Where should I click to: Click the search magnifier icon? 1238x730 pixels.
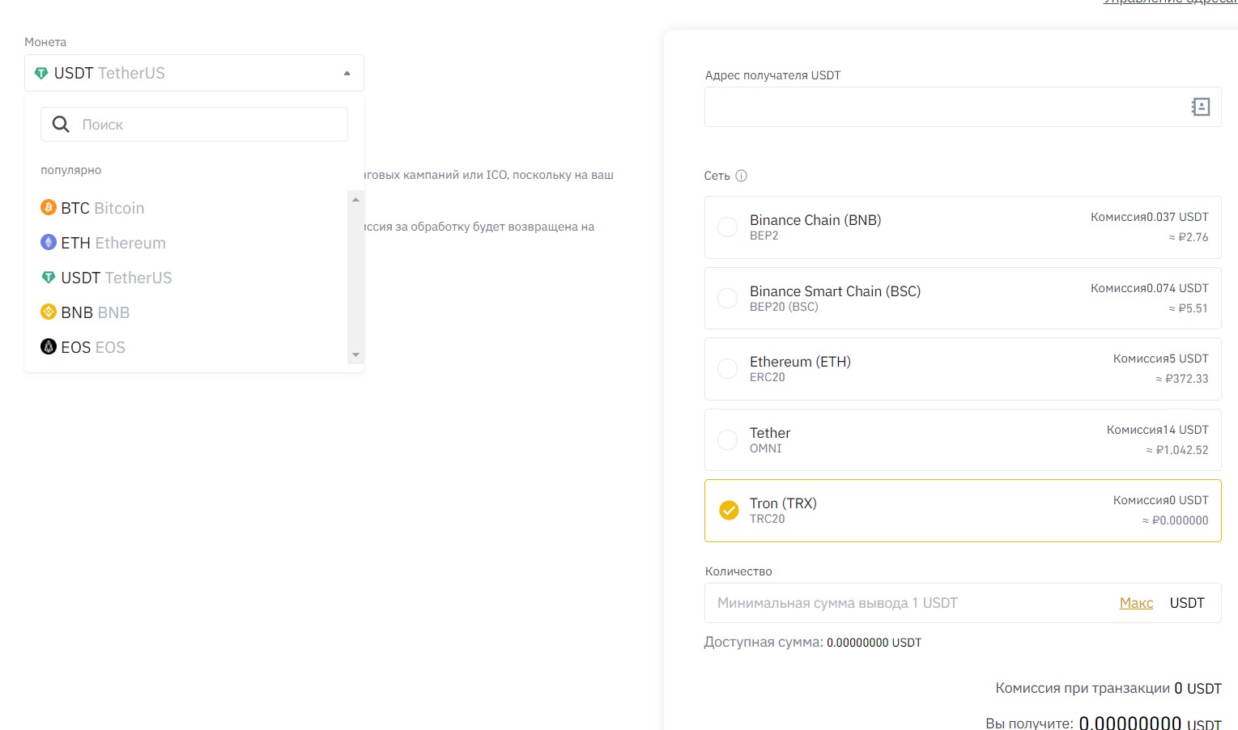61,125
